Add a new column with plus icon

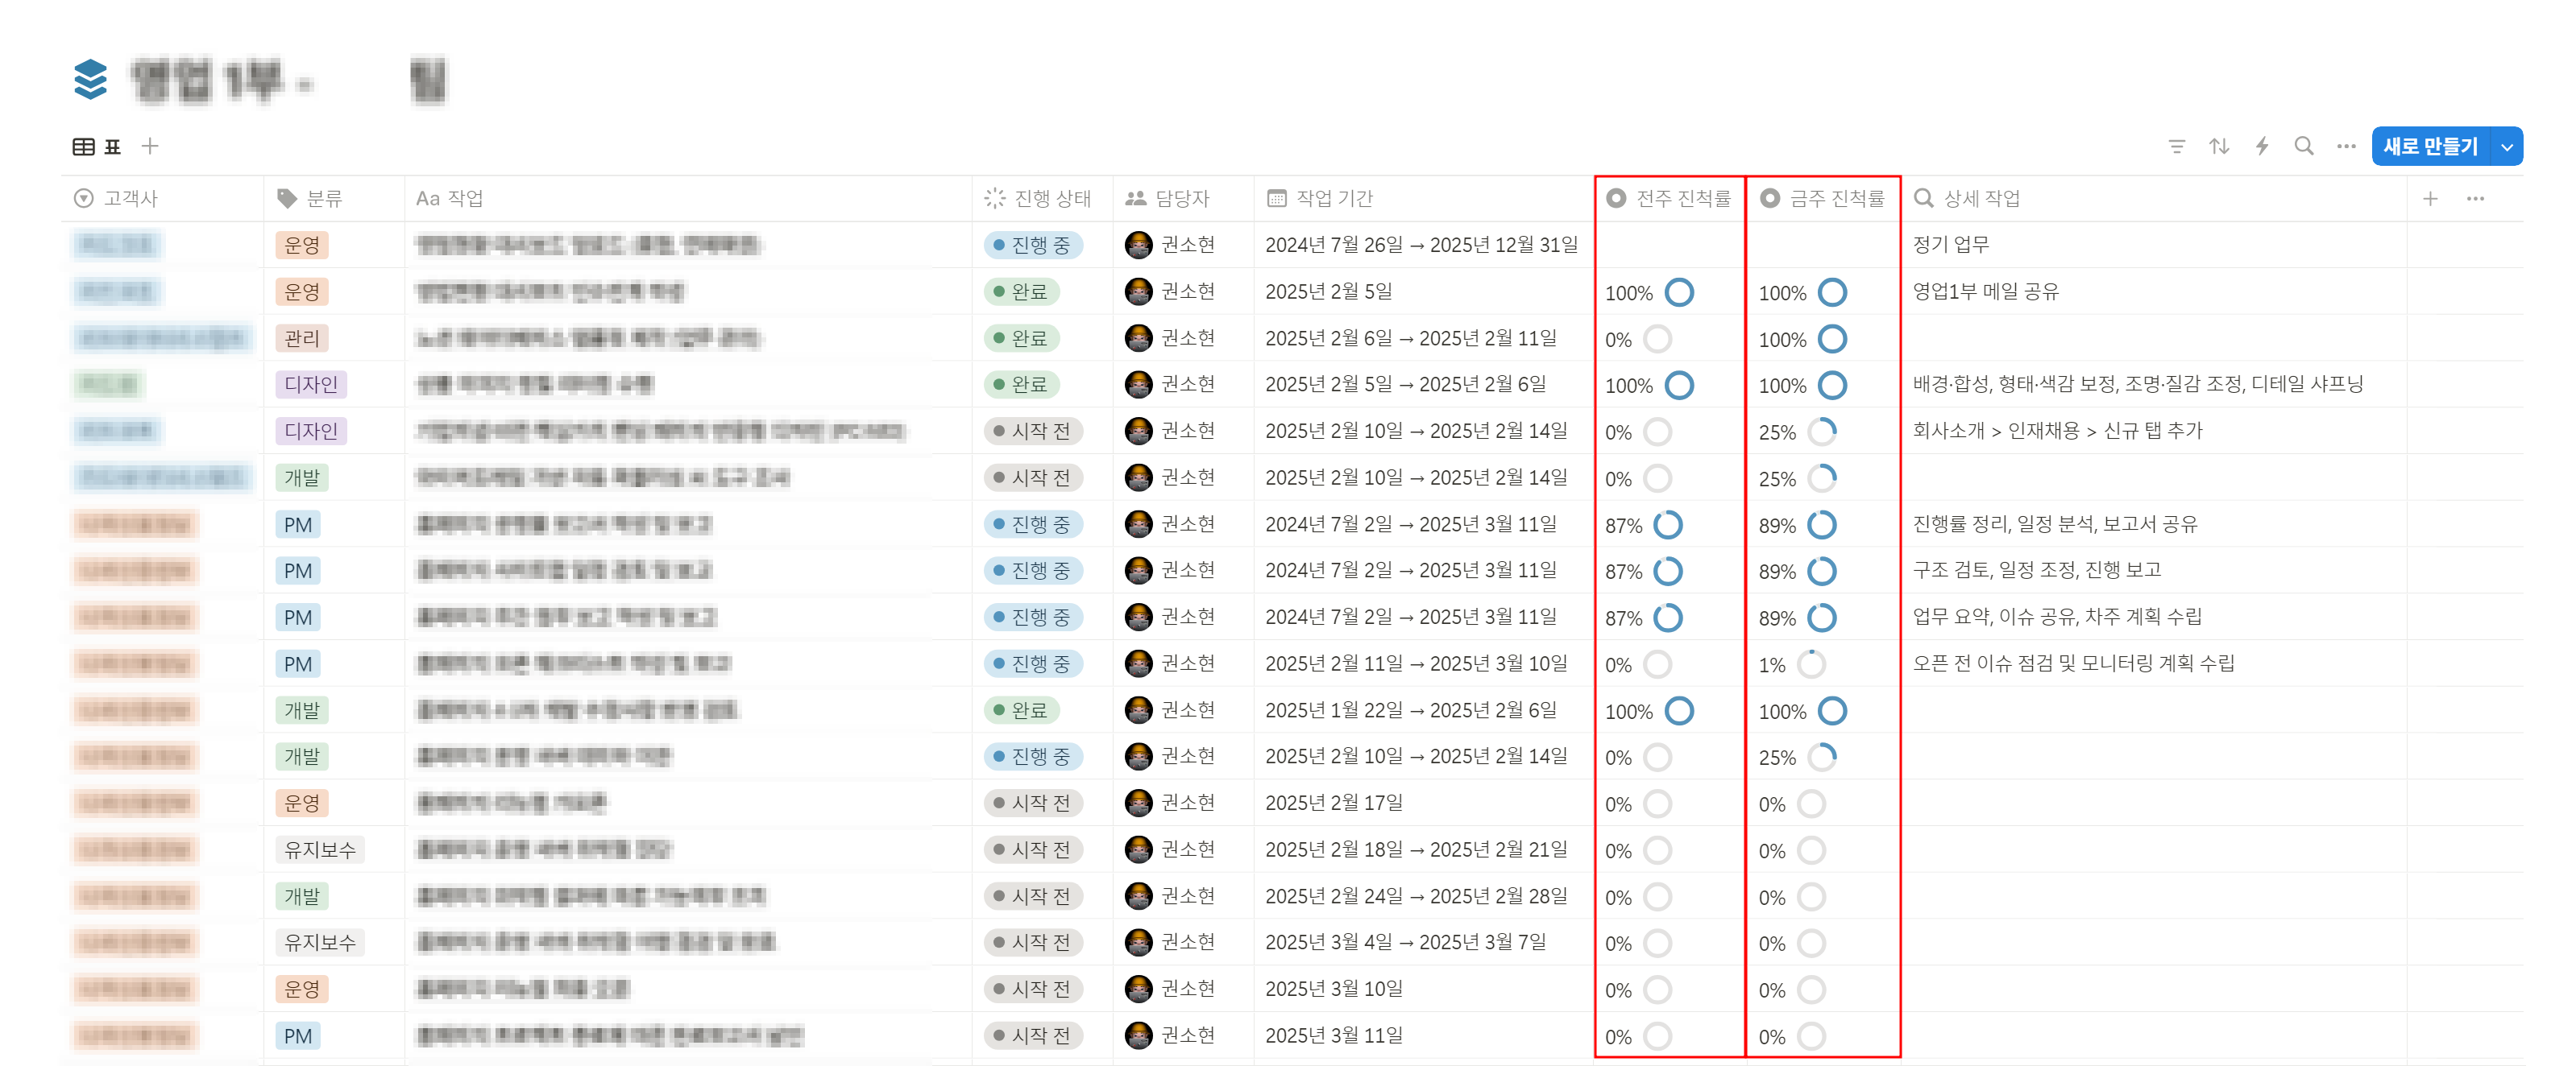2430,199
